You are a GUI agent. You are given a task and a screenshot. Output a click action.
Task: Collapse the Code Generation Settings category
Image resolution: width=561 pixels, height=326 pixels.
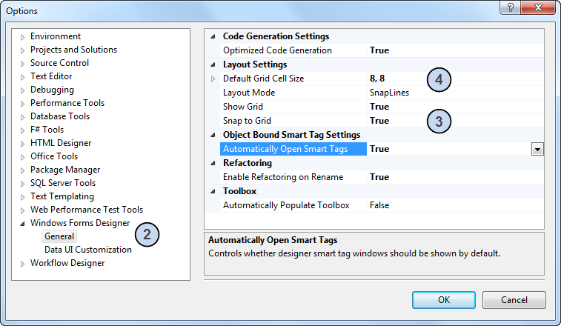coord(214,36)
